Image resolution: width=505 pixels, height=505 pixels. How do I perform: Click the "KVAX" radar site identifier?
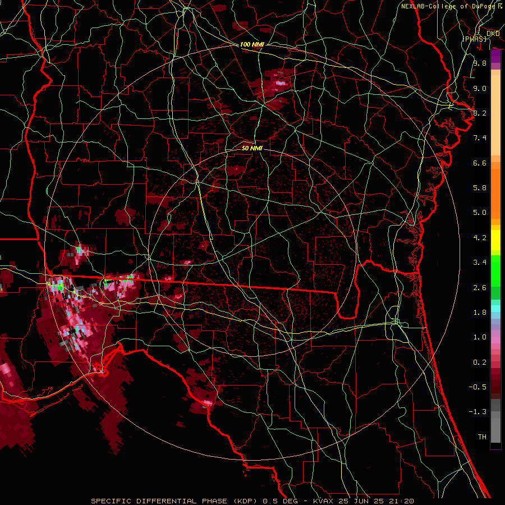pos(323,501)
